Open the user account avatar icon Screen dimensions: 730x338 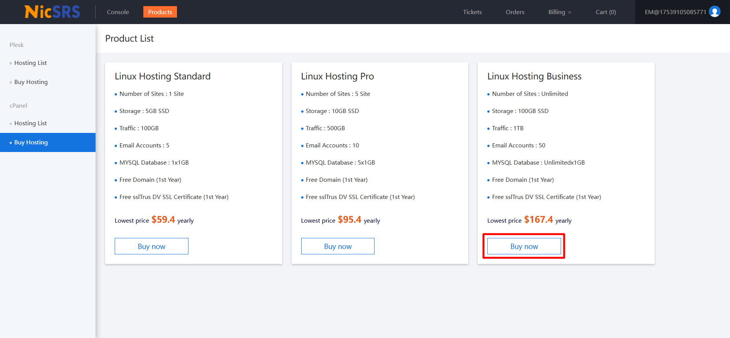714,12
